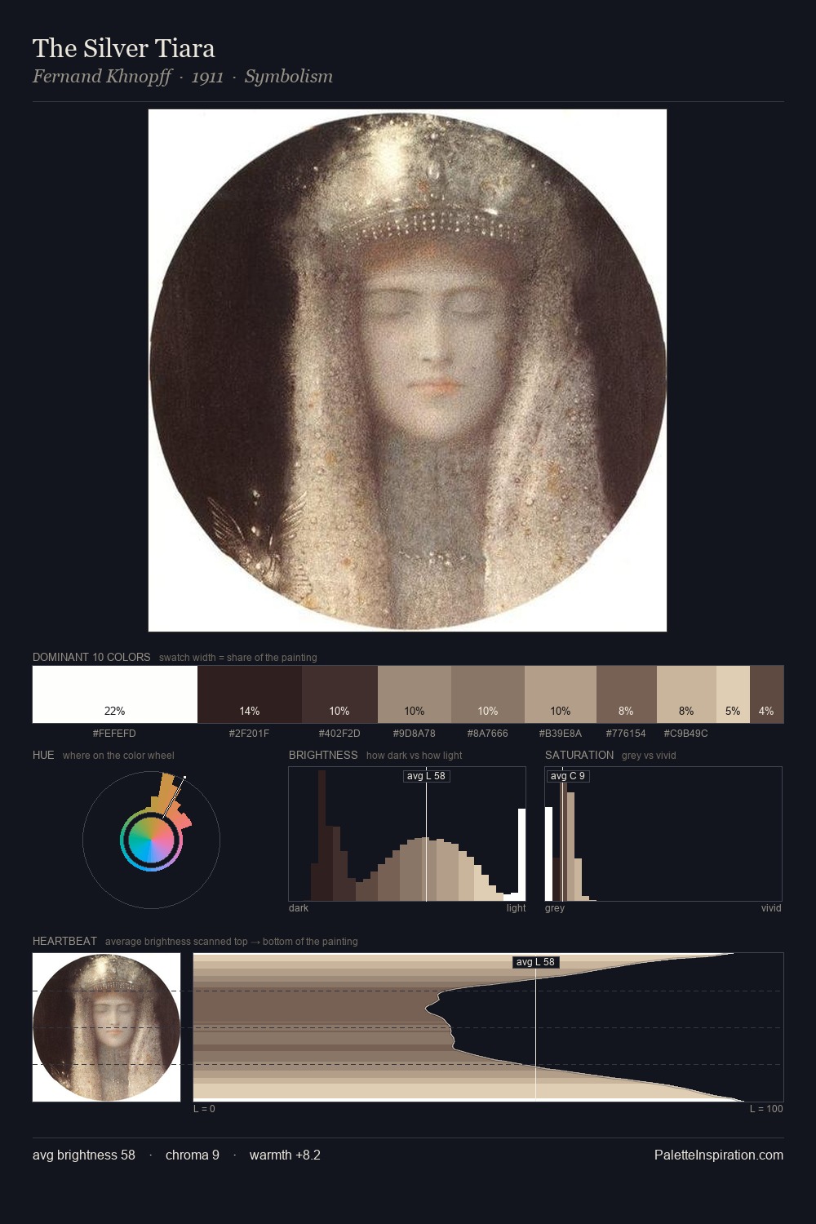Select the 8% swatch above #776154
The image size is (816, 1224).
(627, 694)
